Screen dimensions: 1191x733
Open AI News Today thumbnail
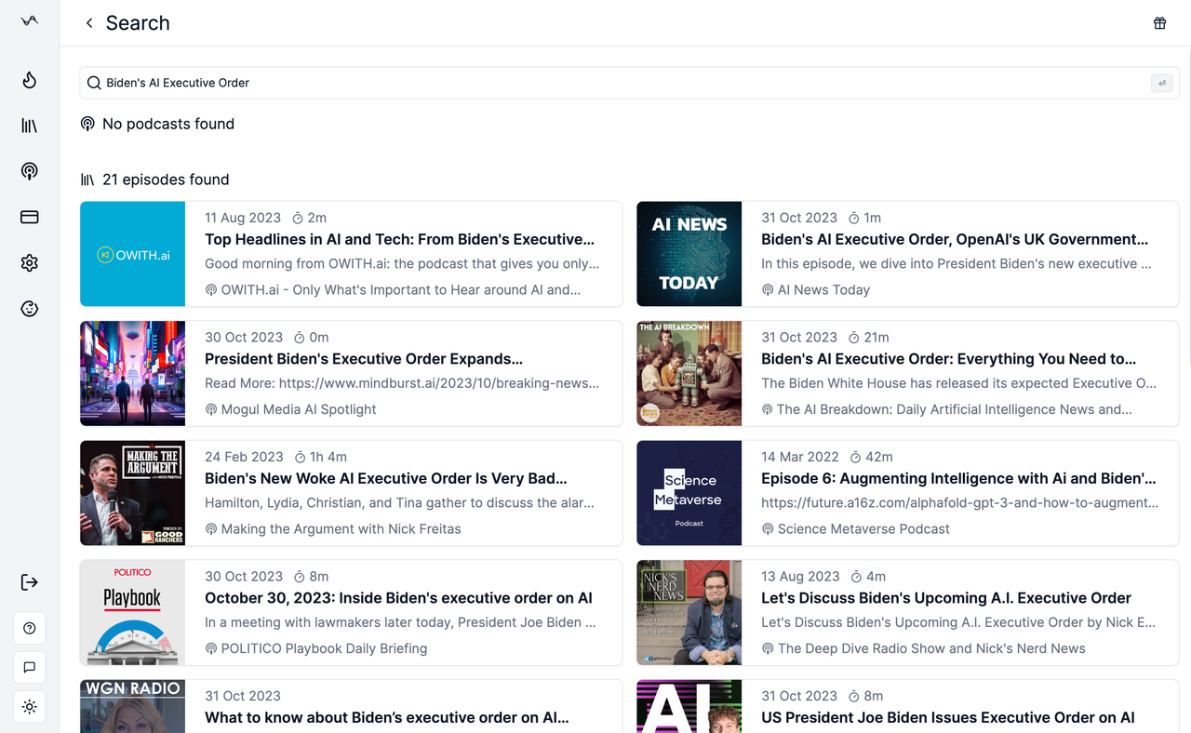(x=689, y=254)
